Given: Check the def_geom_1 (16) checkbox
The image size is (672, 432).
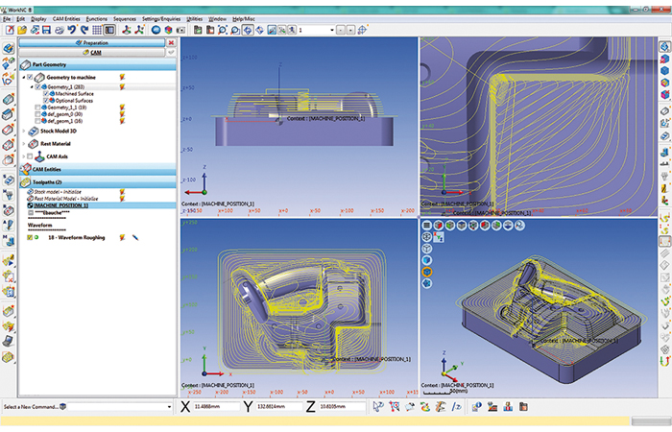Looking at the screenshot, I should [x=37, y=121].
